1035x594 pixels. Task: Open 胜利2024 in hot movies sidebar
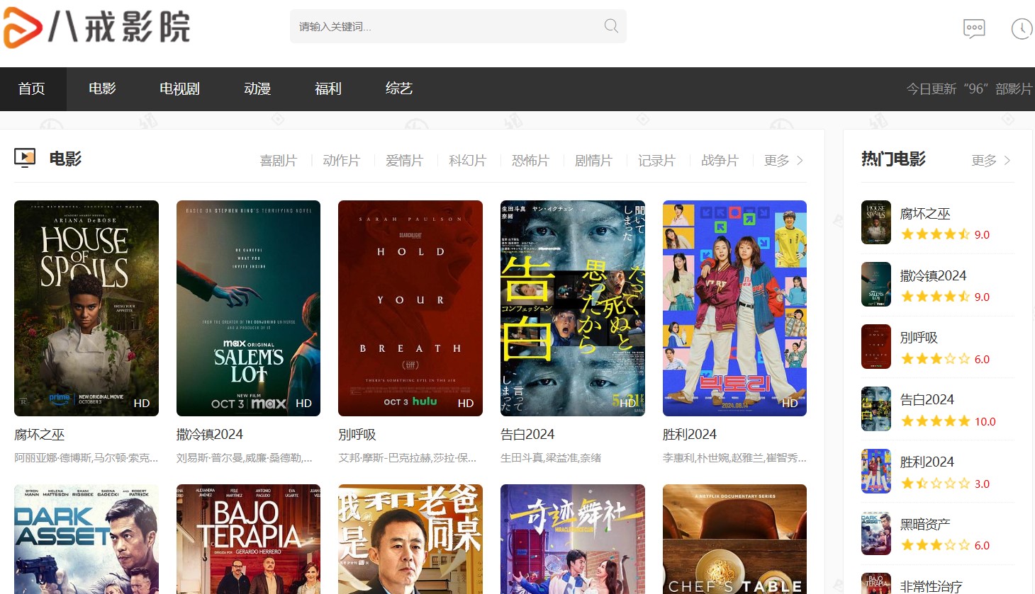(927, 462)
